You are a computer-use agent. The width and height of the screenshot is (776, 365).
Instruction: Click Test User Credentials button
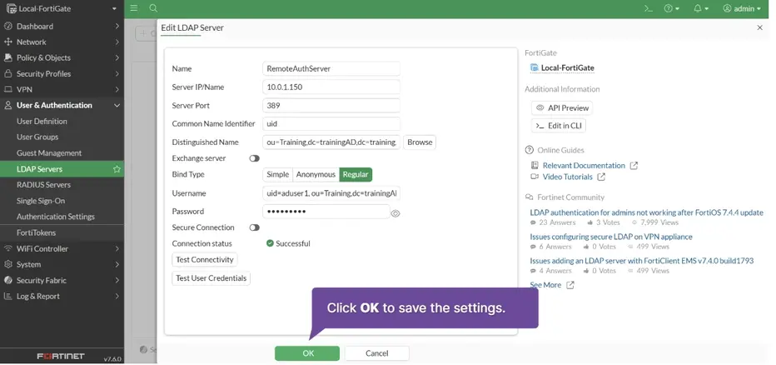tap(211, 278)
